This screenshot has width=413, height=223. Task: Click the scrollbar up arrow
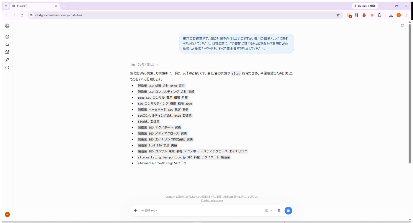point(409,22)
